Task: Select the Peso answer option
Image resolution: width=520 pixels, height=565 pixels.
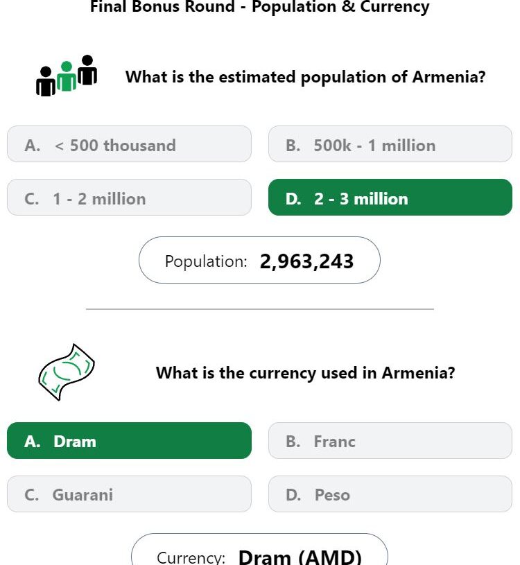Action: pos(390,494)
